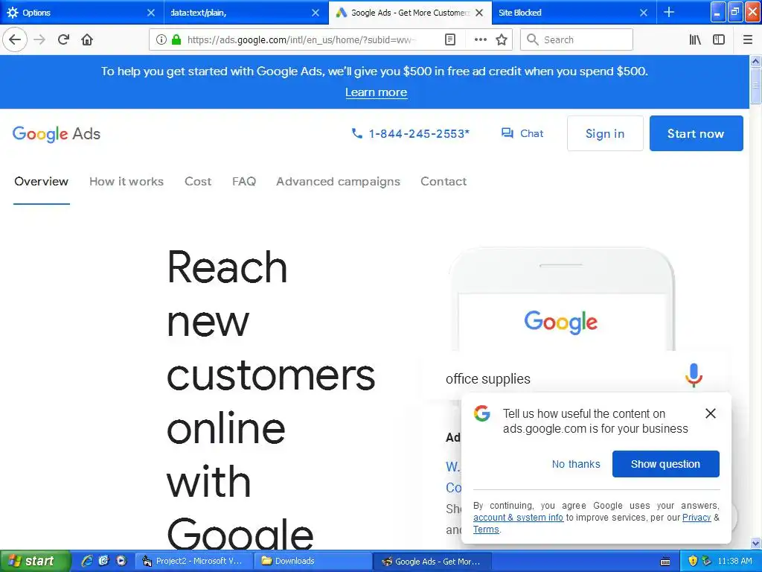The image size is (762, 572).
Task: Show site information icon in address bar
Action: pyautogui.click(x=161, y=39)
